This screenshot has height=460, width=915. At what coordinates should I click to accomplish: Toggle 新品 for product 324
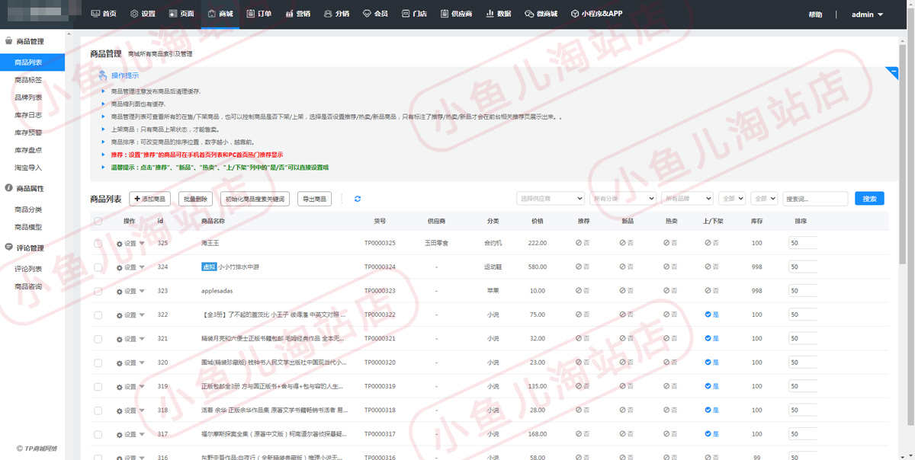627,267
